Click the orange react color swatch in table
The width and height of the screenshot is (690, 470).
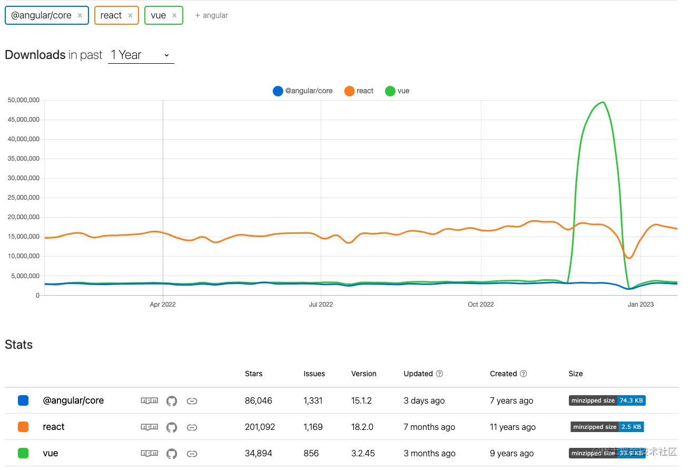tap(23, 427)
